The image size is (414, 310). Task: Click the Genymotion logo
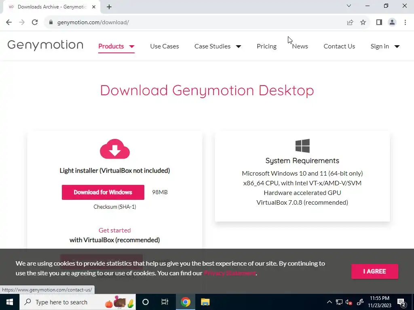45,45
